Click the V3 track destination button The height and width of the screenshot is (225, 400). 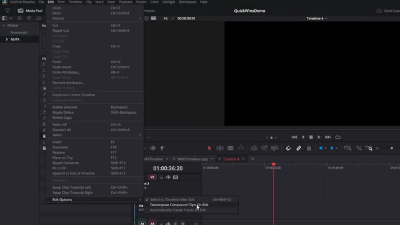click(152, 177)
